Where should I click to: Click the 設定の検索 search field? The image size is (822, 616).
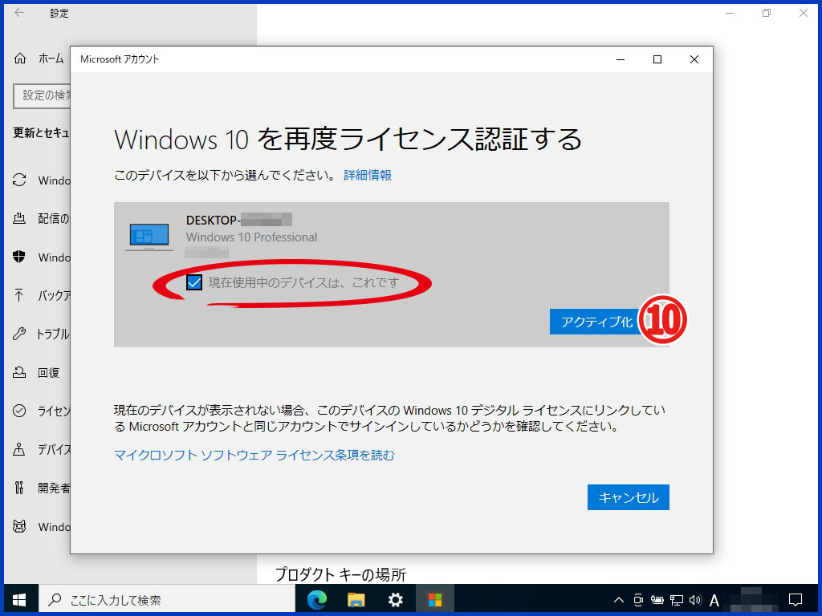tap(42, 96)
